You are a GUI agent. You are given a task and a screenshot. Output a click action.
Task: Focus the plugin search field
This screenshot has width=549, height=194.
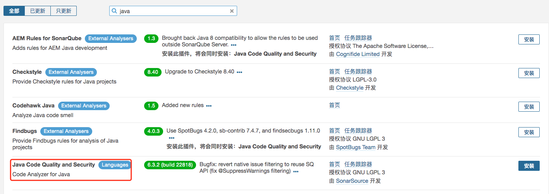(x=173, y=11)
